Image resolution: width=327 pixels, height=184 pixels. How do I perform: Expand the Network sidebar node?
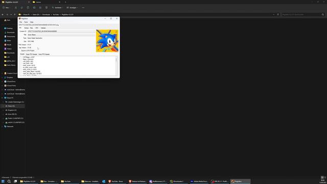tap(2, 126)
